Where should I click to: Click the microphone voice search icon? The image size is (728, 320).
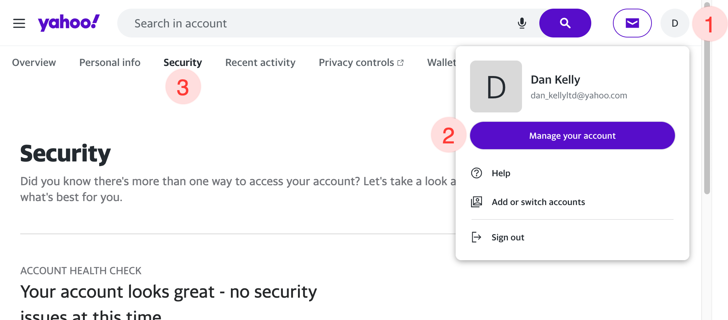[x=522, y=23]
